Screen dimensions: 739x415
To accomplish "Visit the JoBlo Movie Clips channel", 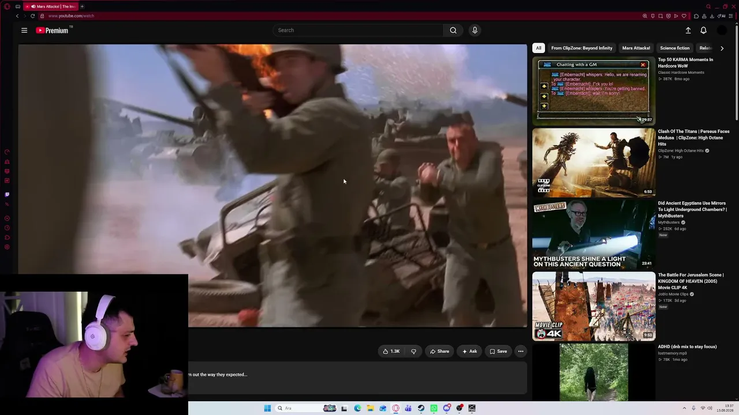I will pyautogui.click(x=673, y=294).
